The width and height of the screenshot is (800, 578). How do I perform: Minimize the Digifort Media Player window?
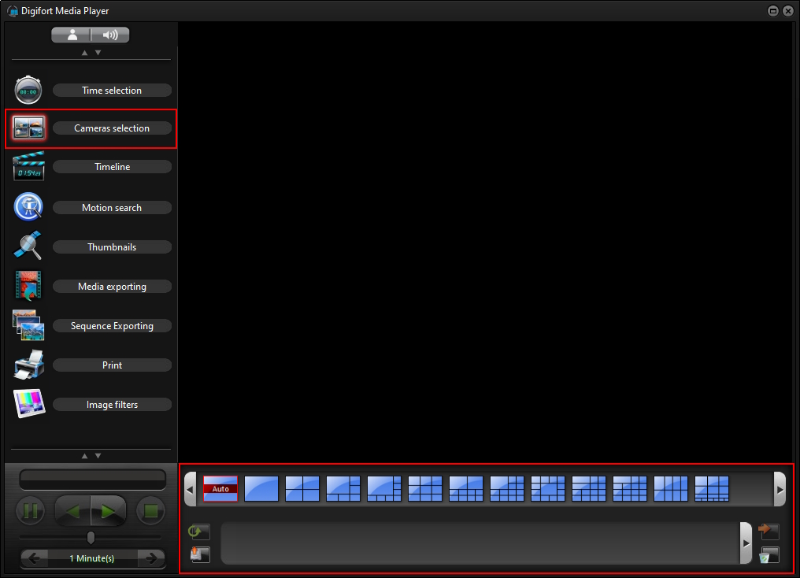point(773,11)
